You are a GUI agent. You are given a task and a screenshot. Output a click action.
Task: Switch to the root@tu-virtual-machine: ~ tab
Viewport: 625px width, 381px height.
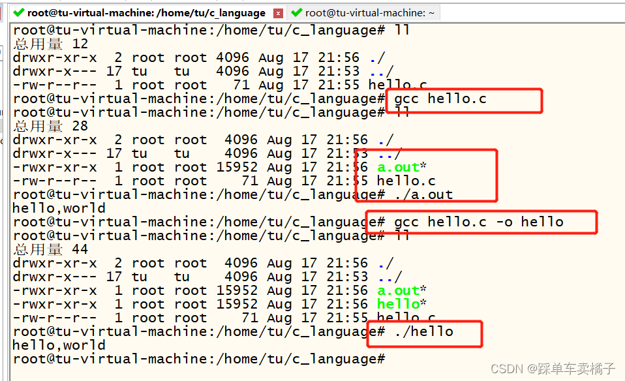(x=363, y=13)
